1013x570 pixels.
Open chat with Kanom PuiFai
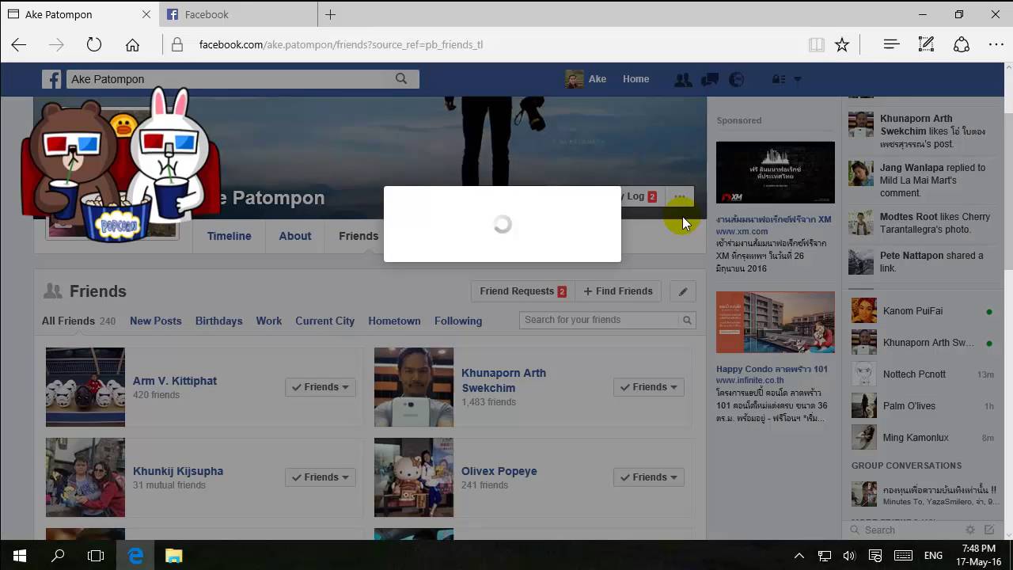[x=922, y=311]
